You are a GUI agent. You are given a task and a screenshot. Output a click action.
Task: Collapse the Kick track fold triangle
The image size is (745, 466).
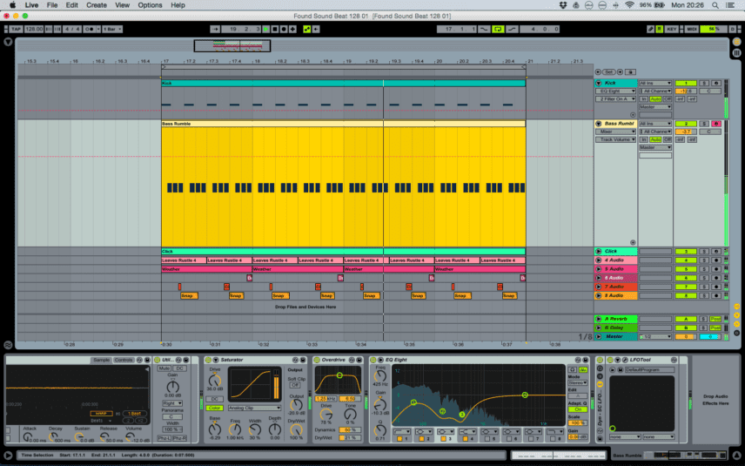(x=599, y=84)
